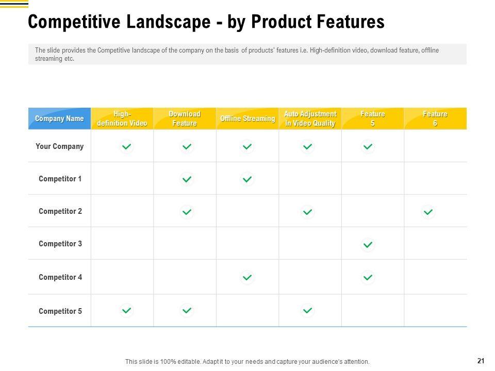This screenshot has height=371, width=495.
Task: Click Competitor 1's Download Feature checkmark
Action: point(187,179)
